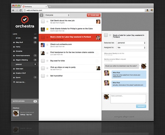Click the Create task button
Image resolution: width=165 pixels, height=135 pixels.
click(93, 15)
